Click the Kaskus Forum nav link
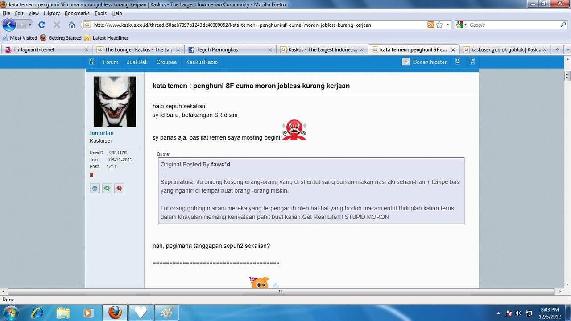 pyautogui.click(x=110, y=62)
